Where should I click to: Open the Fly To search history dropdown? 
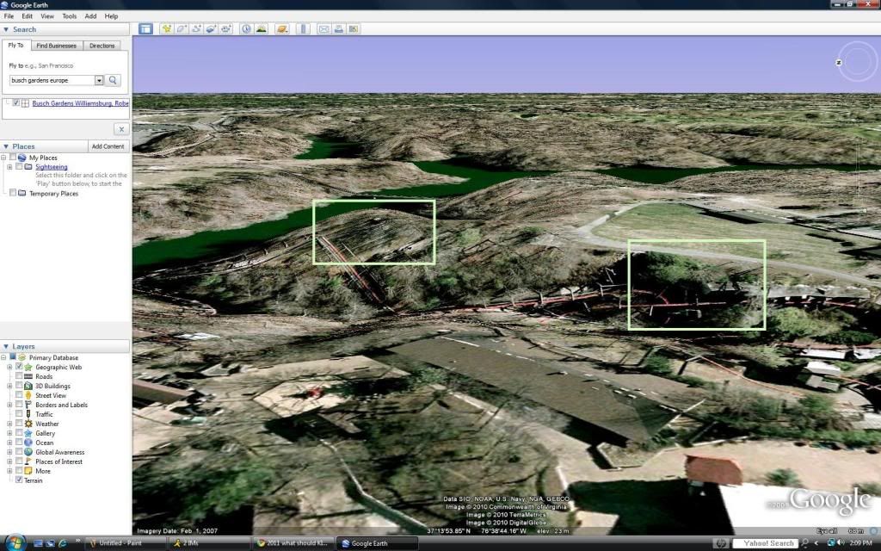point(99,80)
